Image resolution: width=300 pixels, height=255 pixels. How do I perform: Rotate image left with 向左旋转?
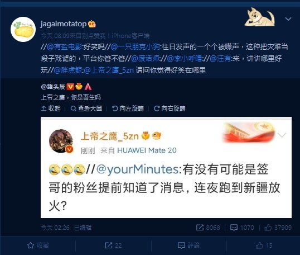128,108
